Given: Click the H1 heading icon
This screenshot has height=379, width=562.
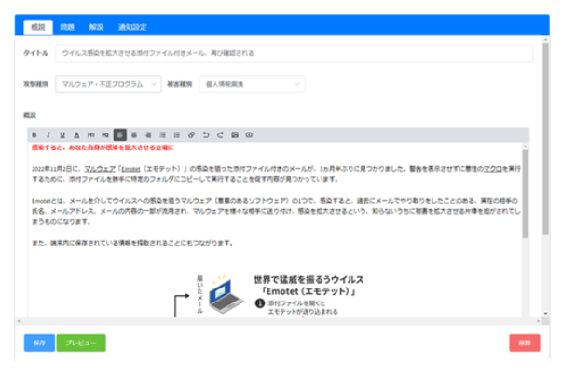Looking at the screenshot, I should (90, 134).
